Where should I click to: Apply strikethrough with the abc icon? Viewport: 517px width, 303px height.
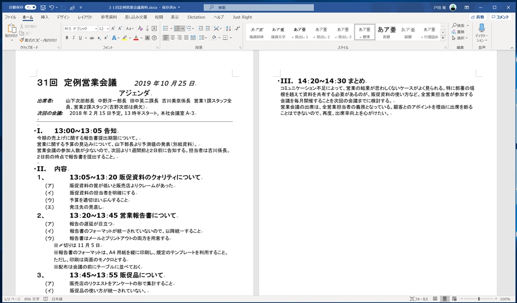click(x=92, y=38)
